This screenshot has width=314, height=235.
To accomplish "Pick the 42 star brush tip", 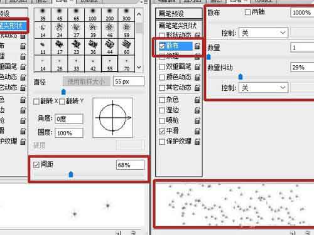I will (x=93, y=63).
